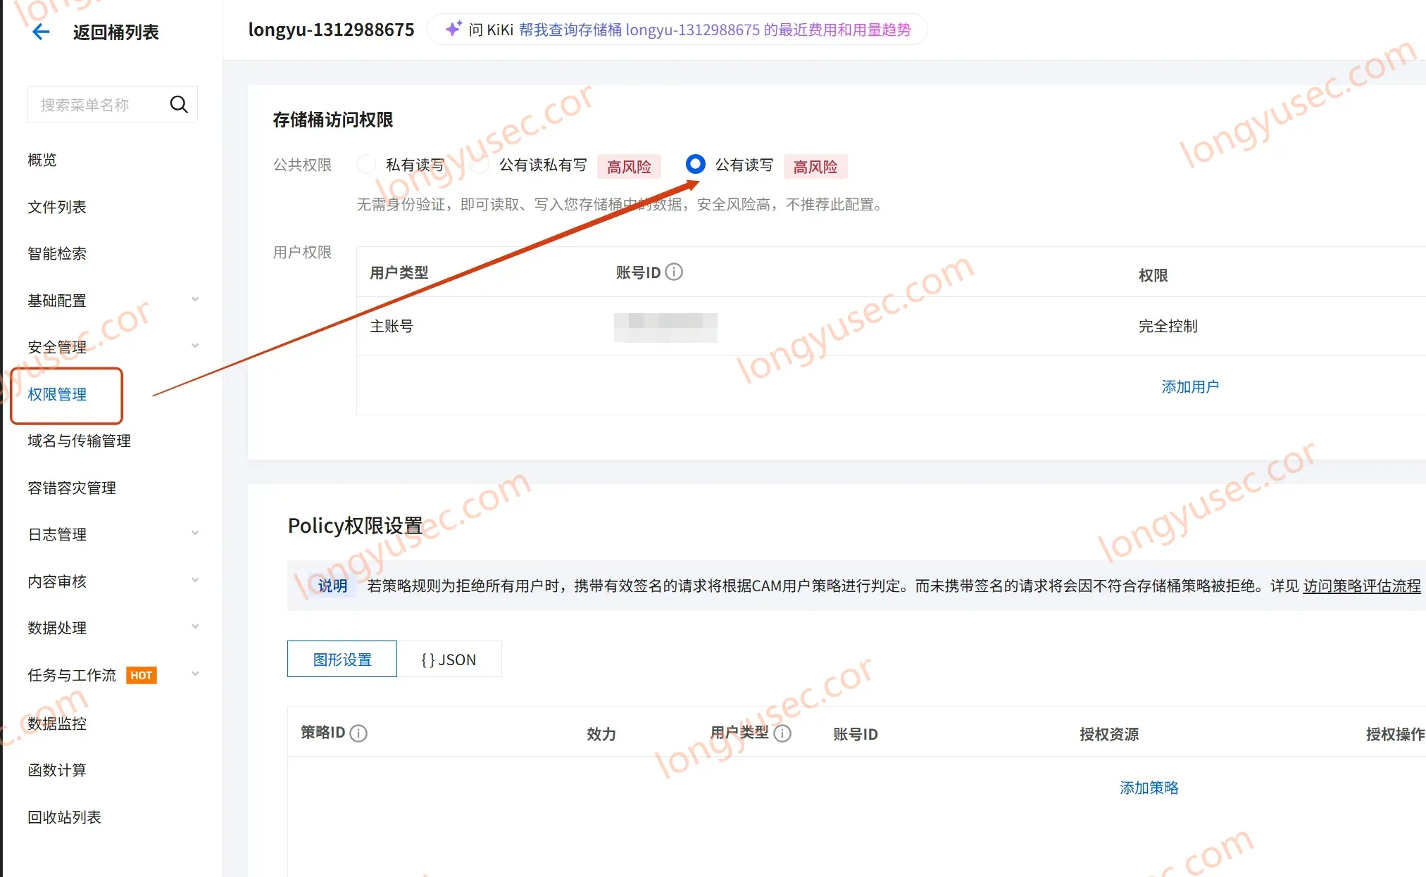Viewport: 1426px width, 877px height.
Task: Go to 智能检索 in sidebar
Action: click(57, 253)
